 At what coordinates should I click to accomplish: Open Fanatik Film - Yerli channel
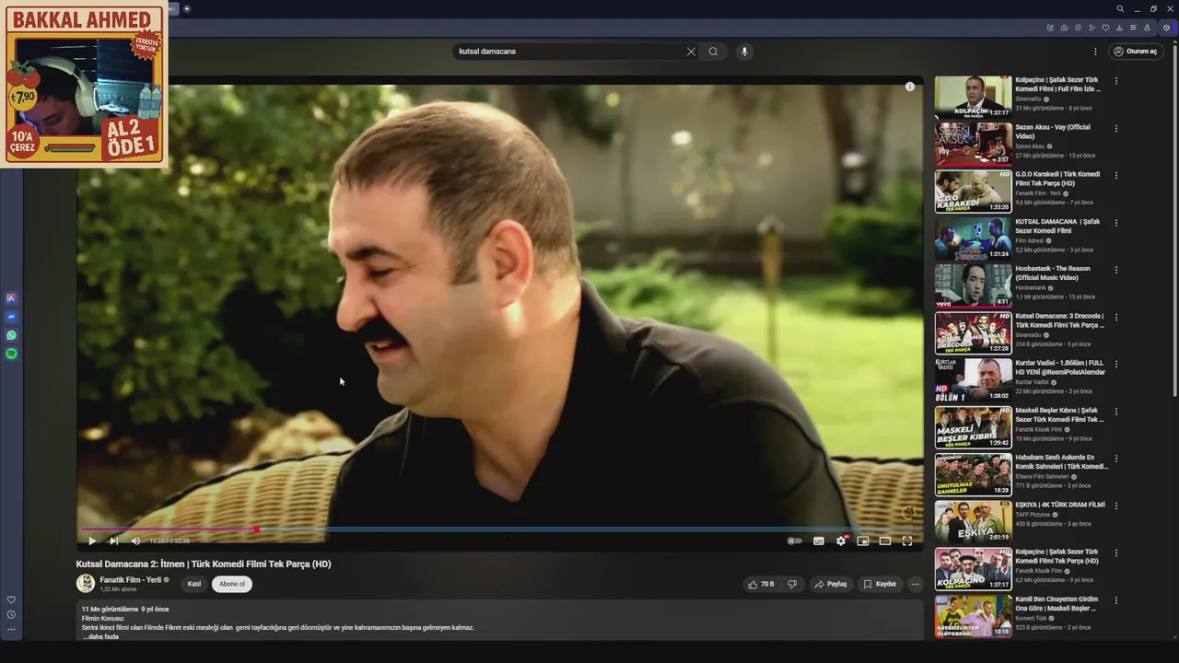click(x=130, y=580)
